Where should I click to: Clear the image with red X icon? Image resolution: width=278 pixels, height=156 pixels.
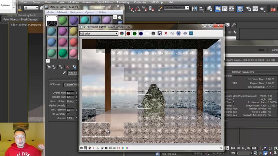[x=166, y=33]
